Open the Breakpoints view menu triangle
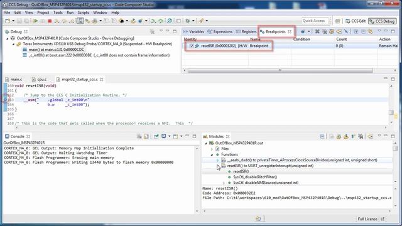 379,31
